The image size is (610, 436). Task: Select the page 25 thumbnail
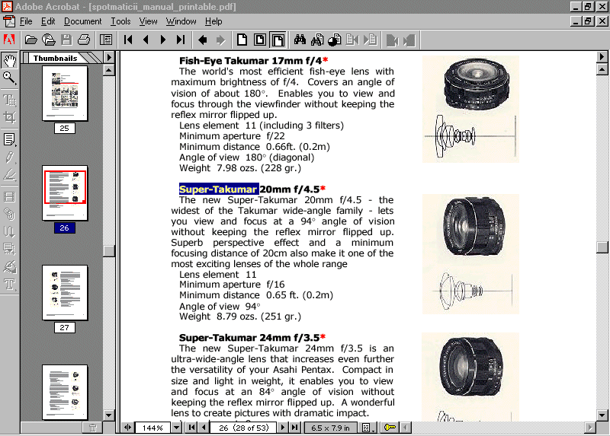click(x=65, y=93)
